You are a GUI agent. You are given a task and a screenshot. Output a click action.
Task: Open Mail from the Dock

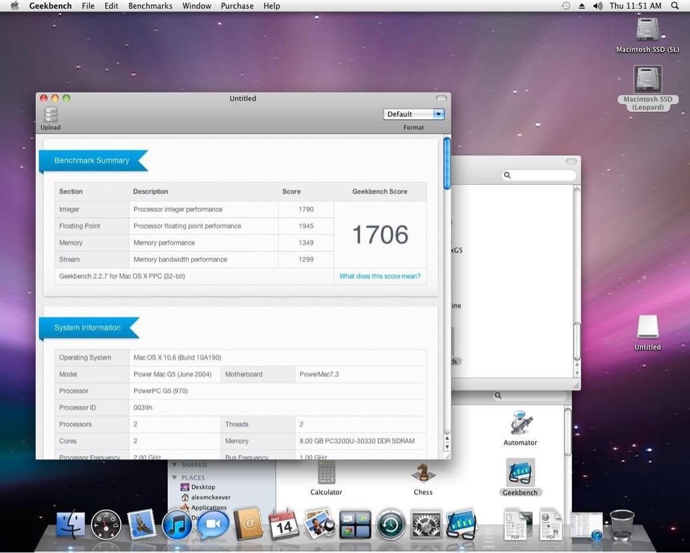[x=142, y=524]
